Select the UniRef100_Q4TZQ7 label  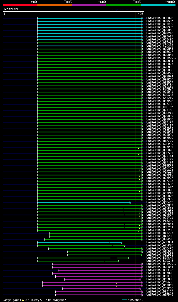(160, 233)
